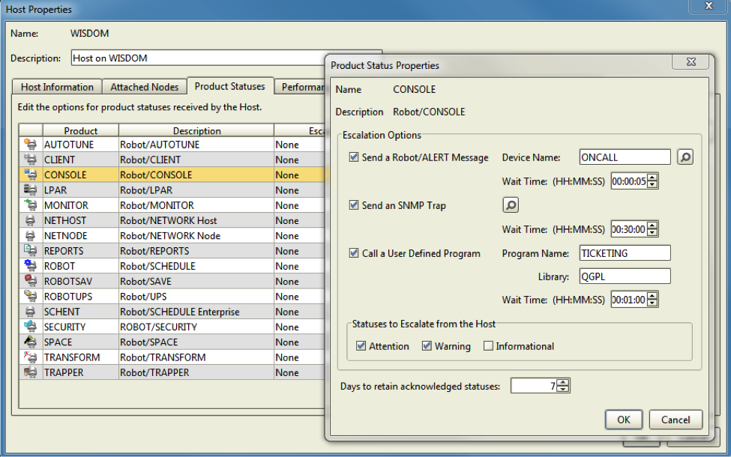Click the Program Name input field

coord(625,253)
